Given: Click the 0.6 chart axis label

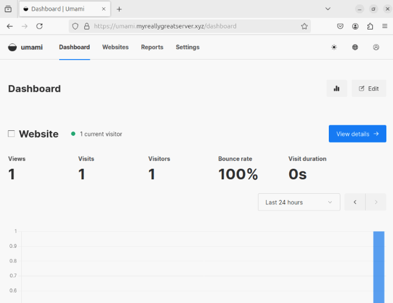Looking at the screenshot, I should click(13, 291).
